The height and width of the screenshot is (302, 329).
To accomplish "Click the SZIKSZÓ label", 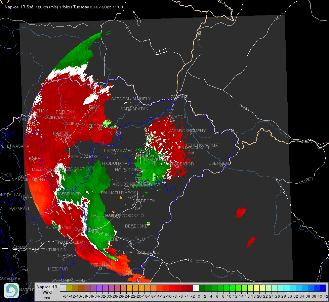I will tap(74, 123).
